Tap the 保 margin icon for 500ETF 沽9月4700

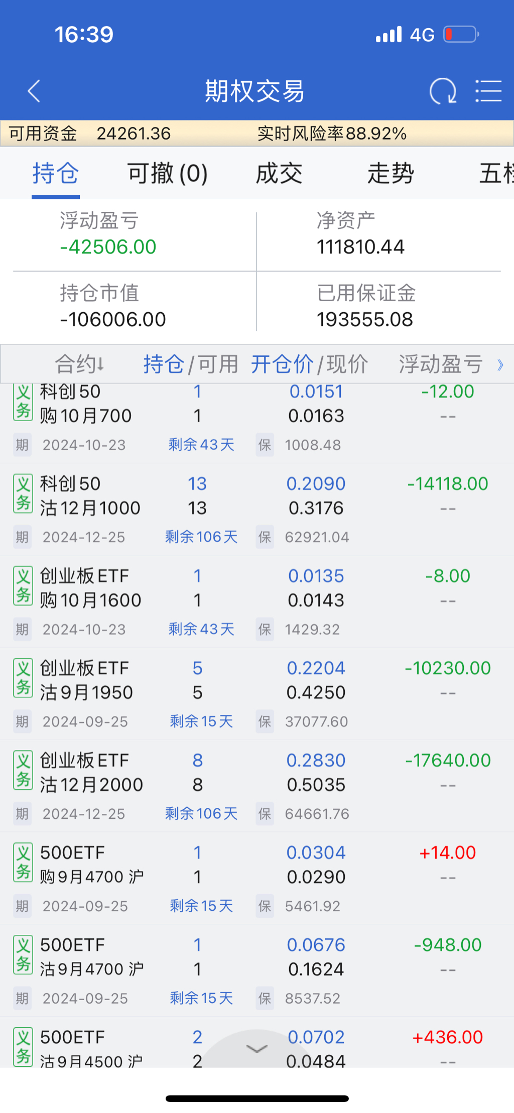click(x=265, y=998)
